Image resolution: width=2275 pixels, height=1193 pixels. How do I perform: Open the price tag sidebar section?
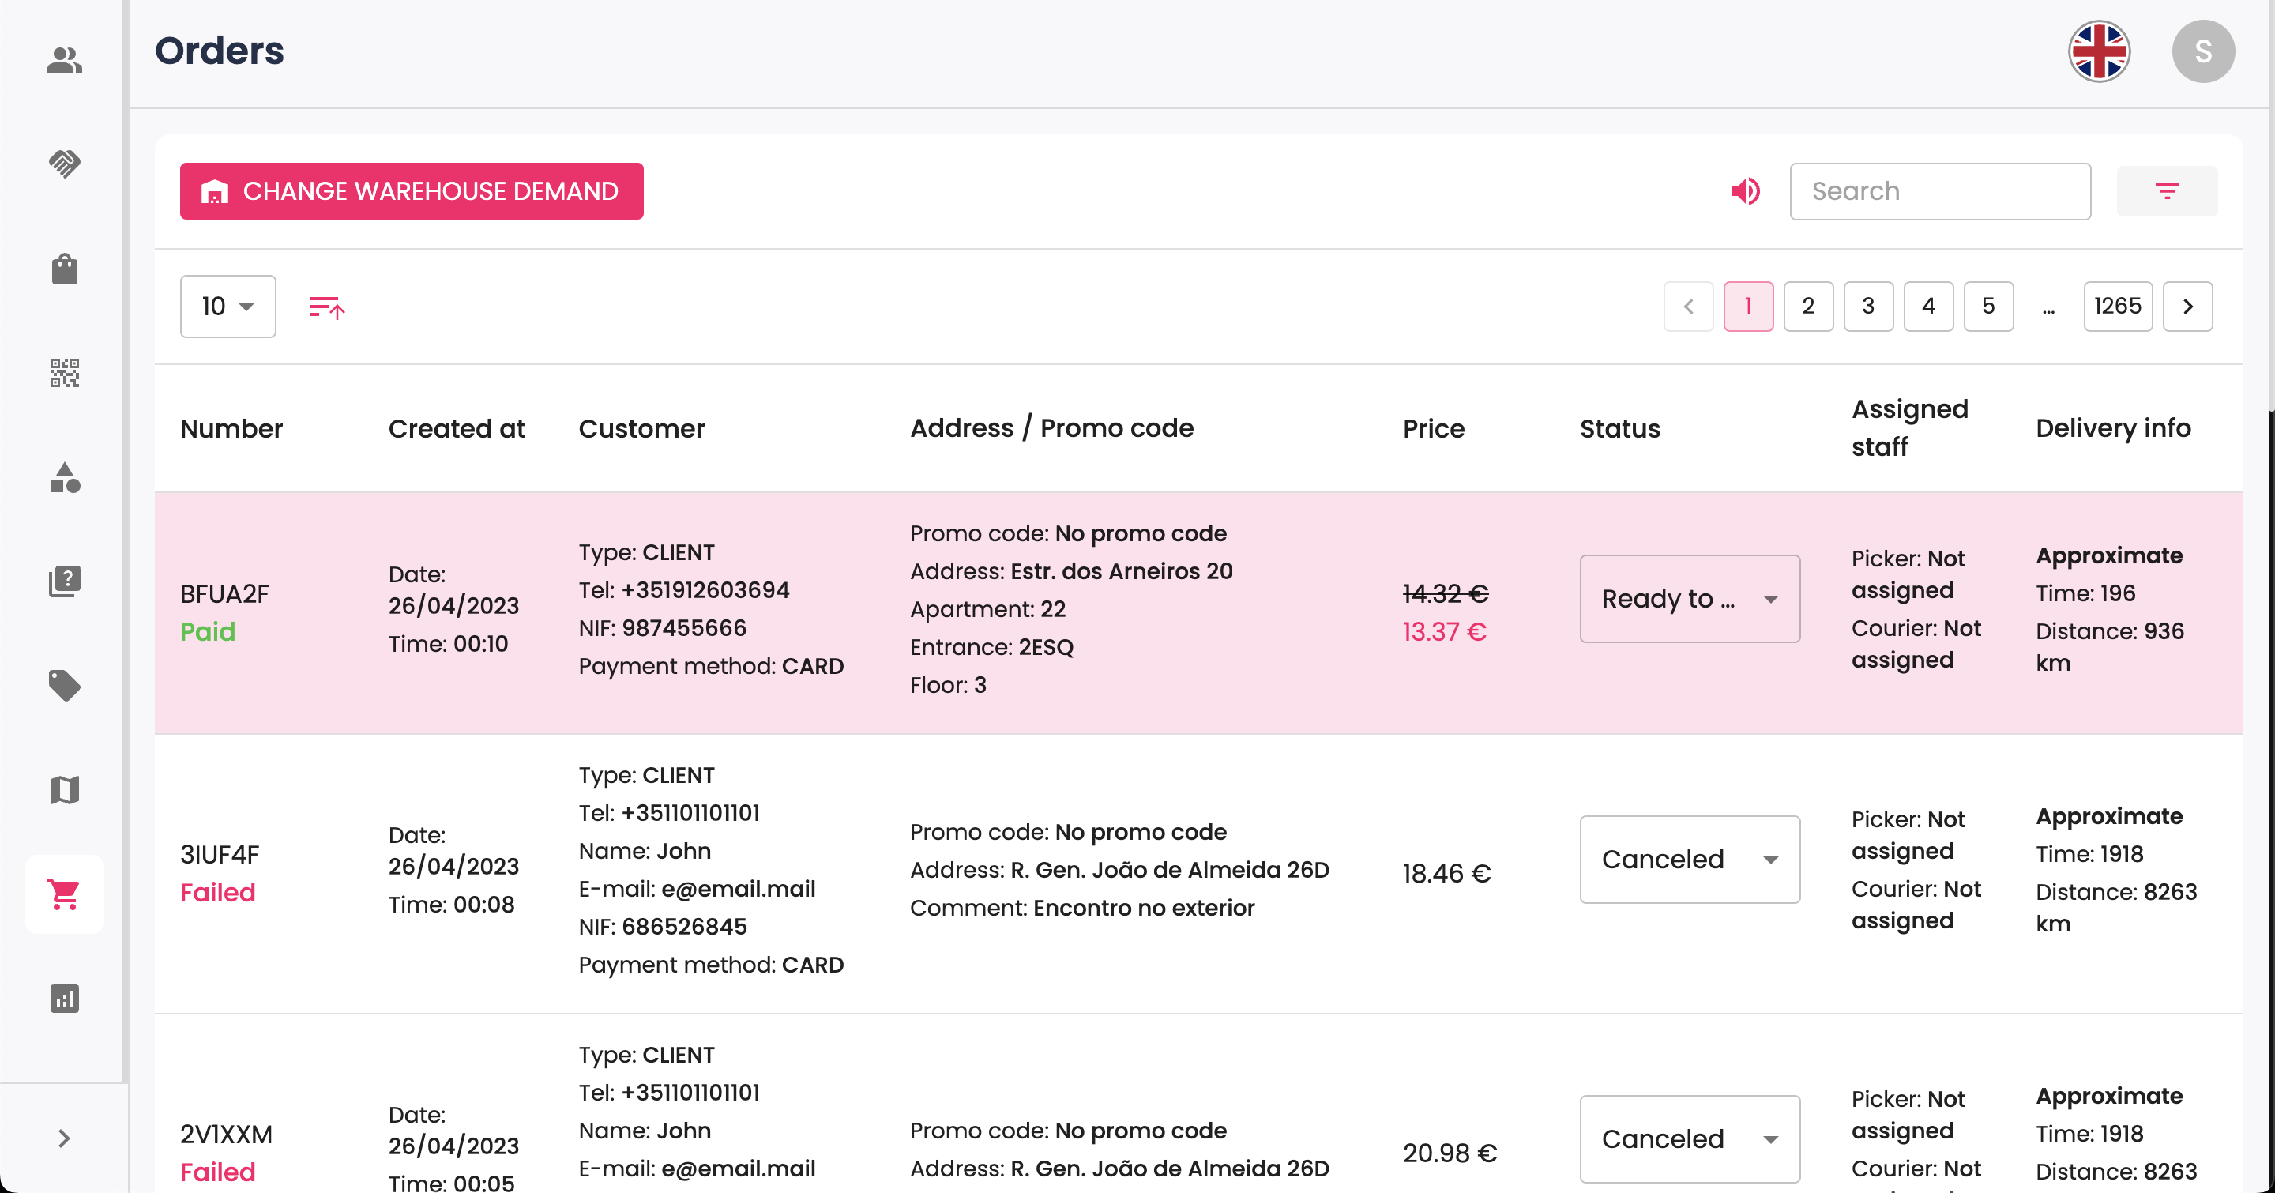click(65, 685)
